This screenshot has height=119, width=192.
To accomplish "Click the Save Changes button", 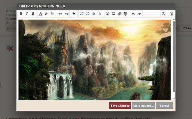I will pos(120,106).
